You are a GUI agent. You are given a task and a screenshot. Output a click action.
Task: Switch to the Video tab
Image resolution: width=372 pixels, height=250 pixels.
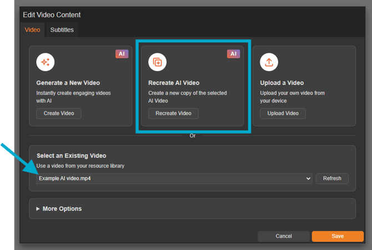point(33,30)
